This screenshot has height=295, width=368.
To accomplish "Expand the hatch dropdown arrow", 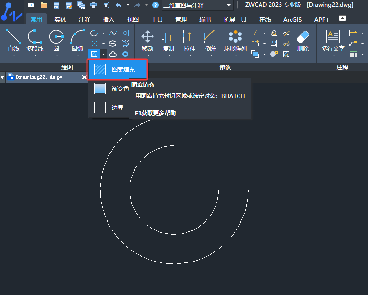I will click(103, 54).
